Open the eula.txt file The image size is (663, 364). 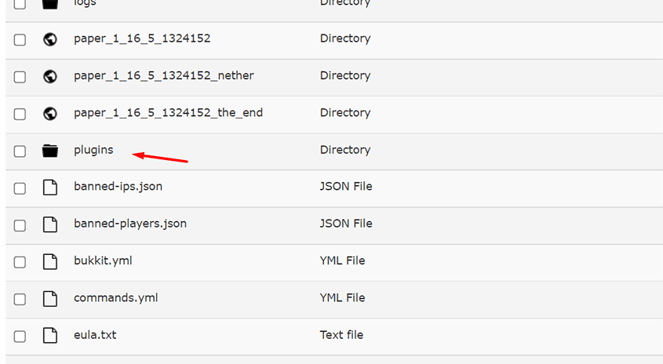tap(95, 335)
